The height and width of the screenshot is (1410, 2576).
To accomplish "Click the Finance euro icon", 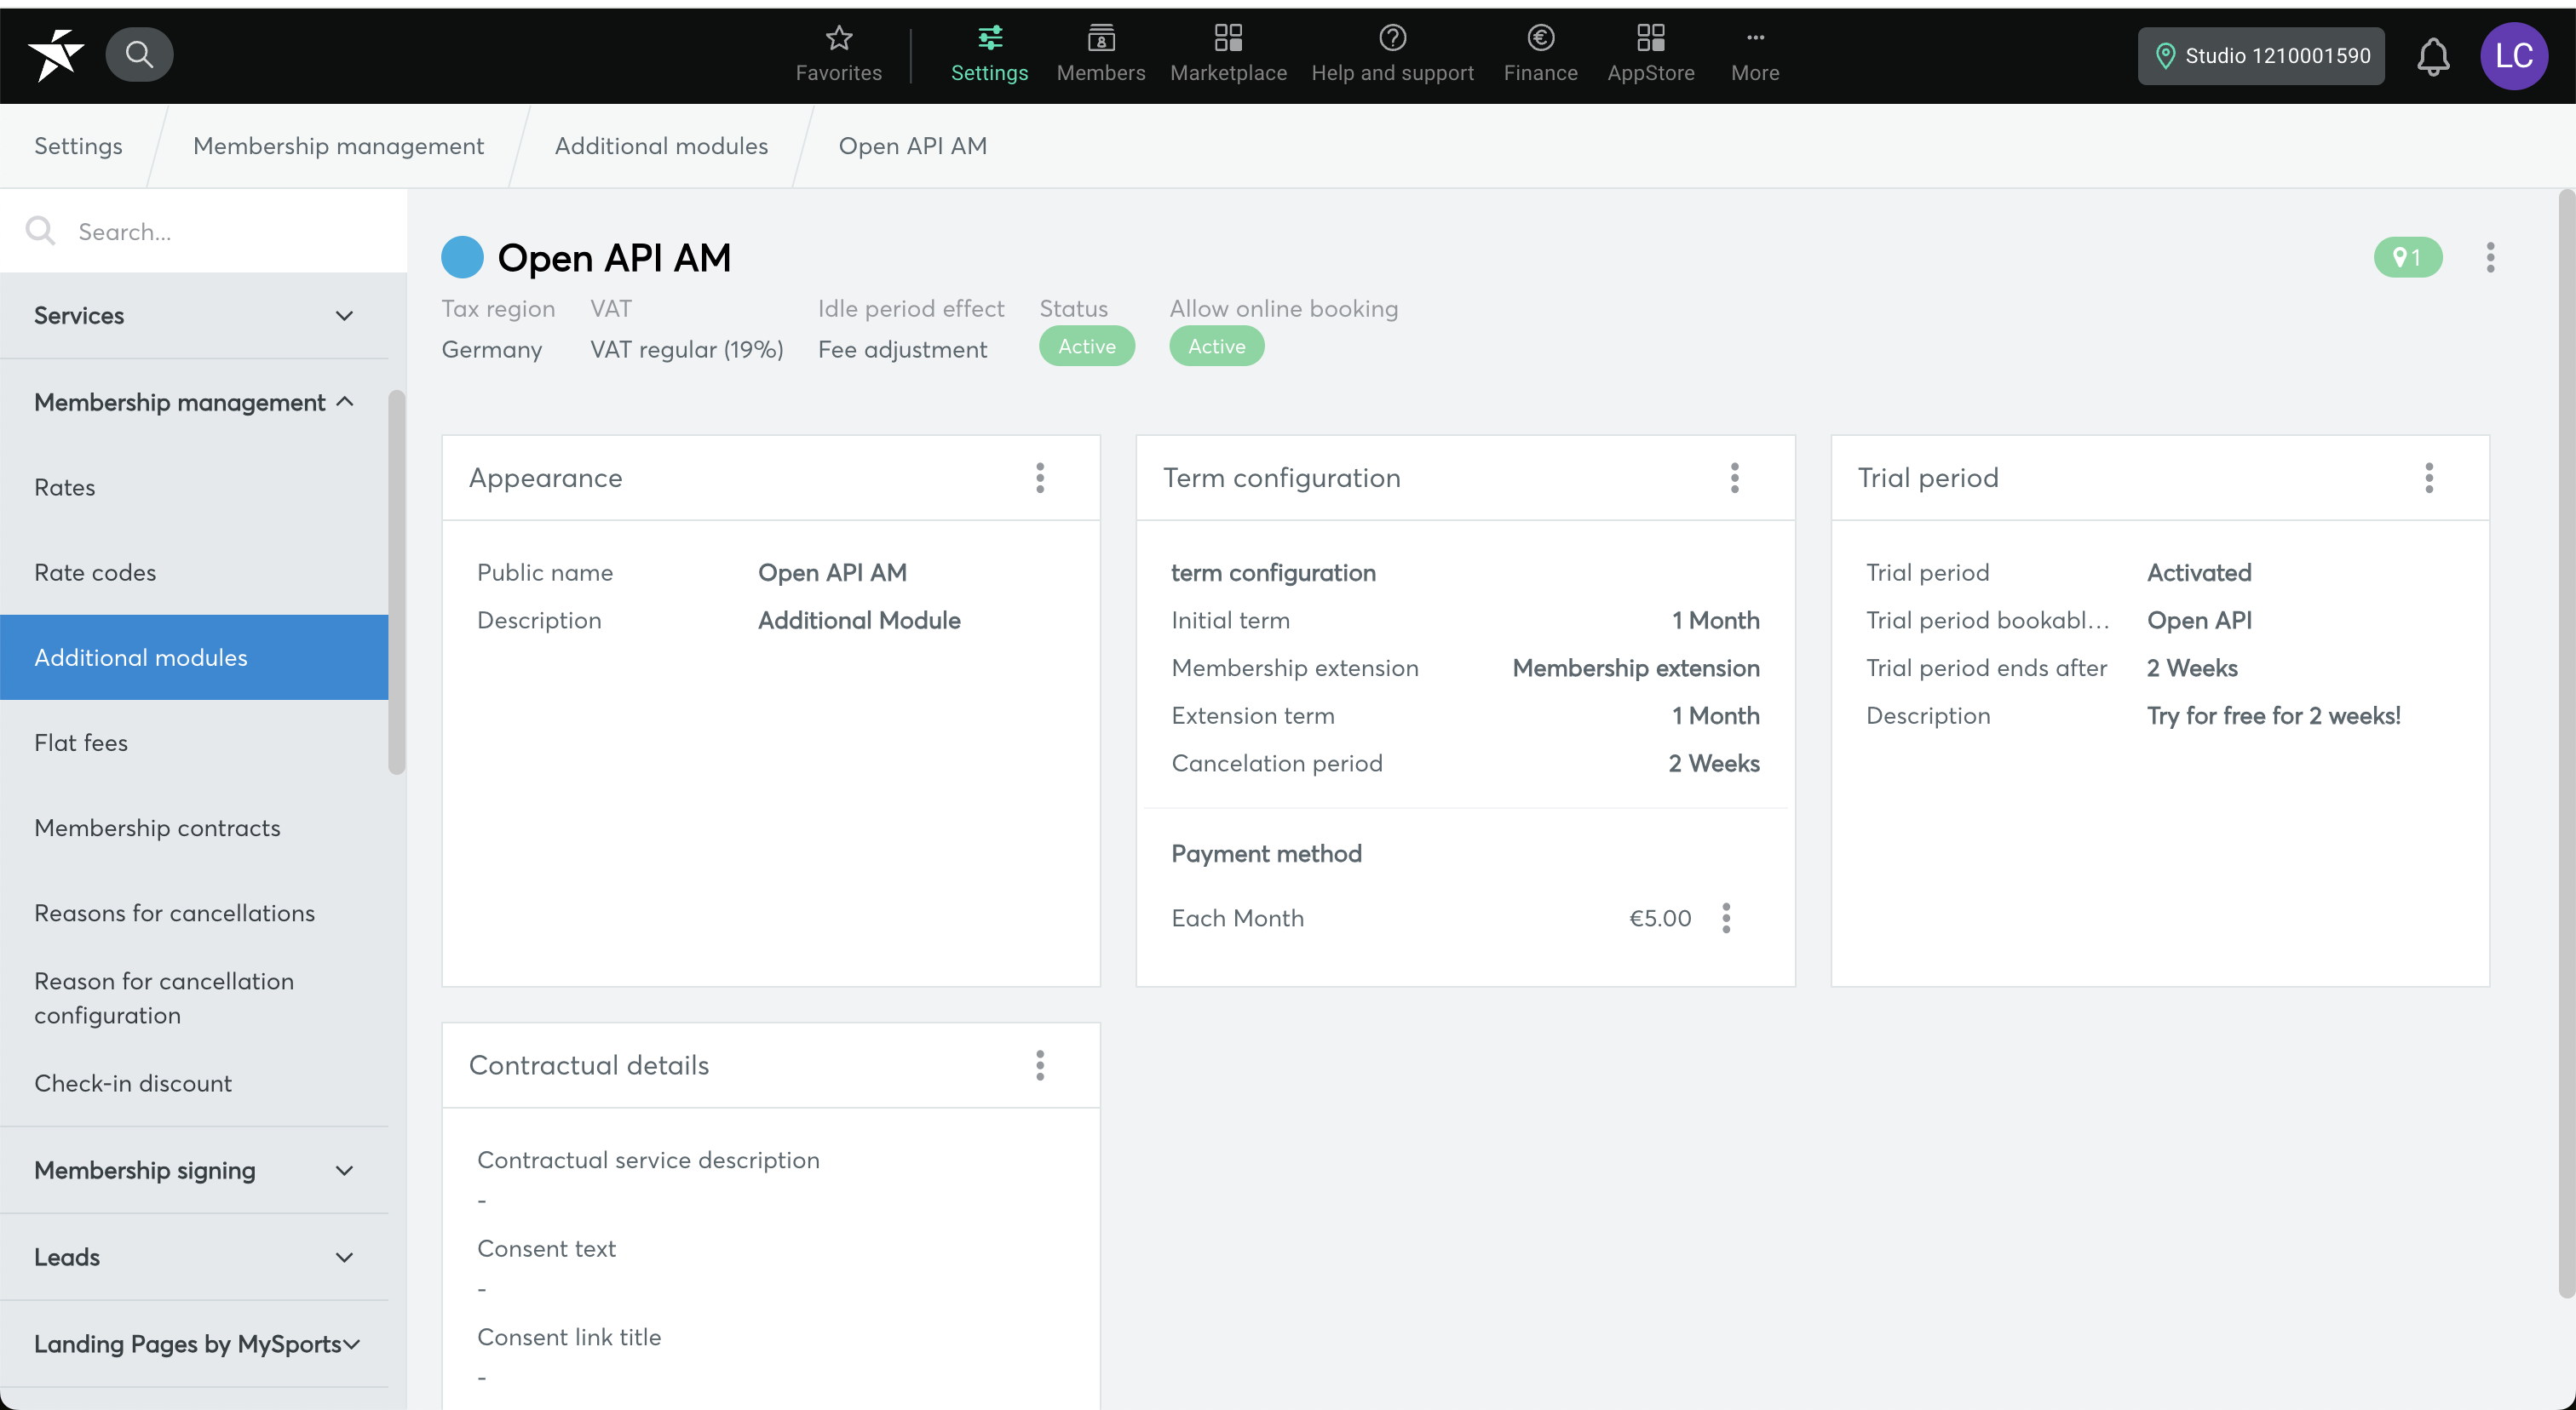I will 1539,37.
